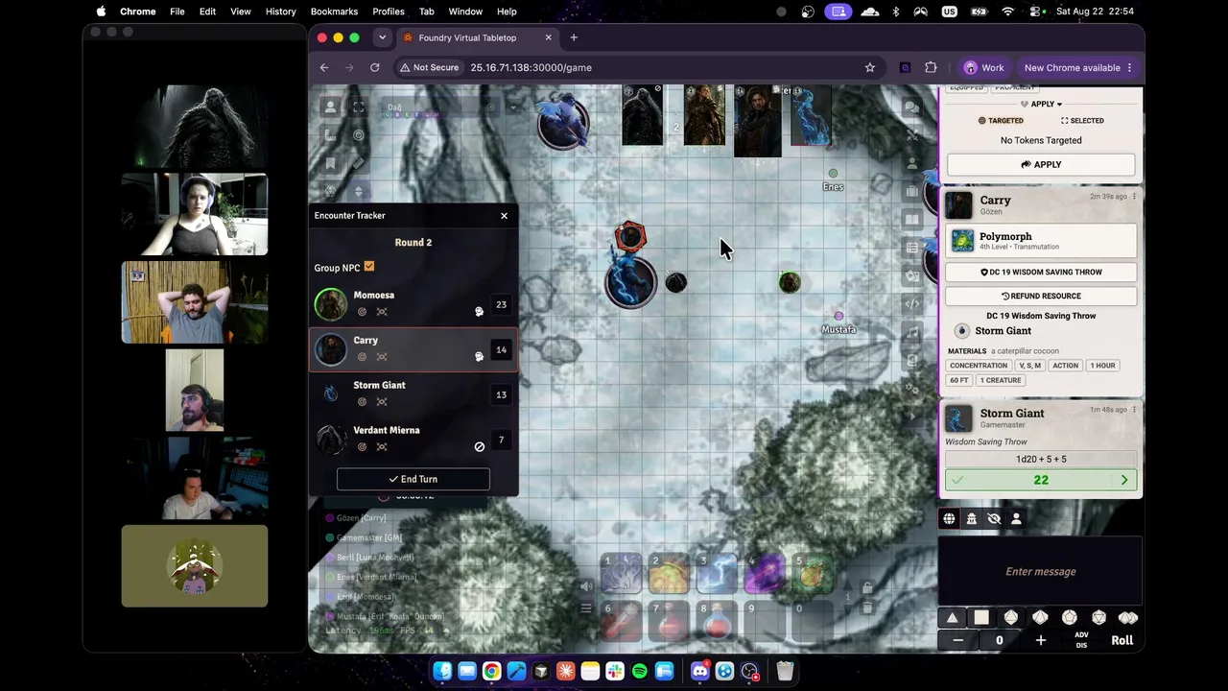Click the triangle d4 dice tray icon
The width and height of the screenshot is (1228, 691).
tap(952, 618)
